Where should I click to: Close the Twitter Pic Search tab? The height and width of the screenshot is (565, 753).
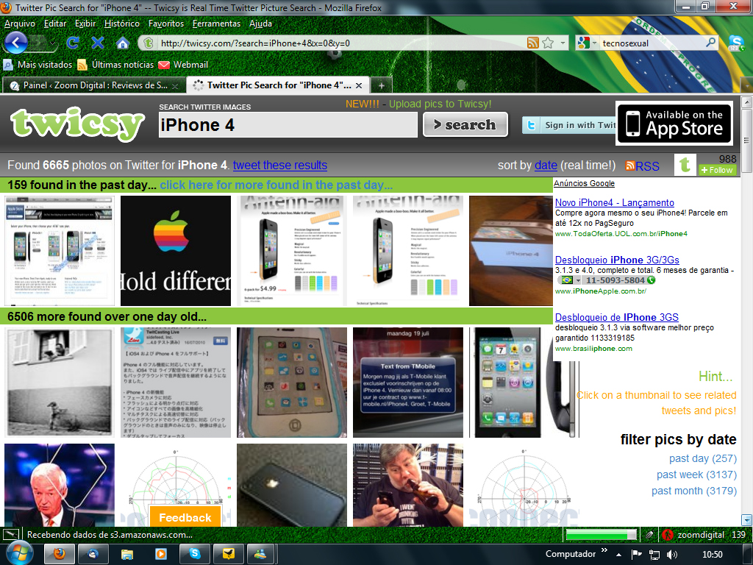pyautogui.click(x=359, y=85)
